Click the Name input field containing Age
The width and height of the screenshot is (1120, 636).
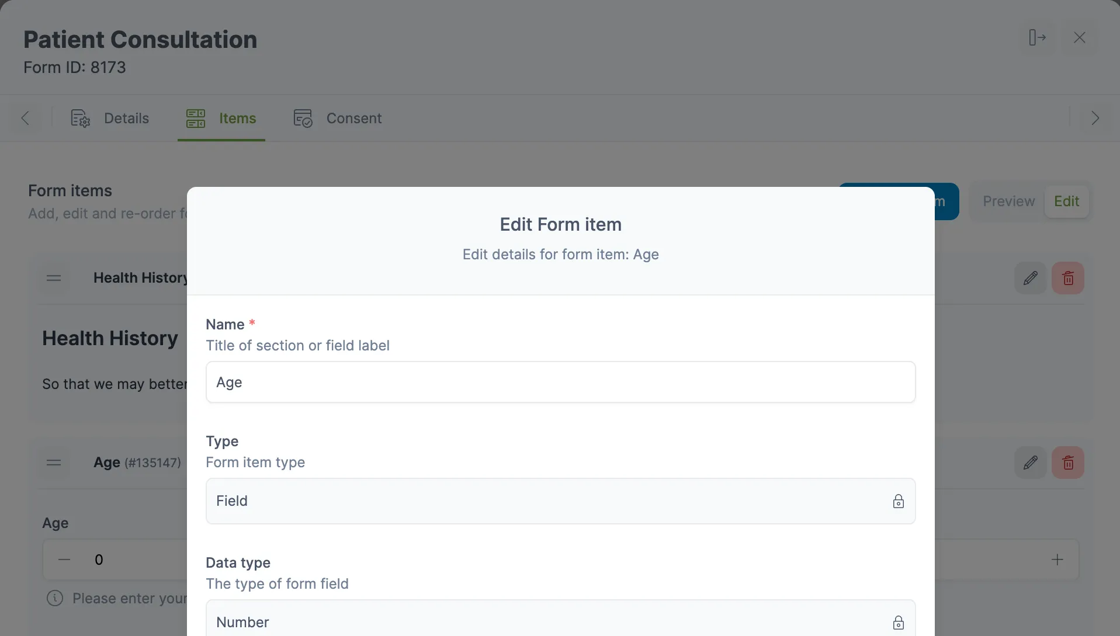tap(560, 382)
